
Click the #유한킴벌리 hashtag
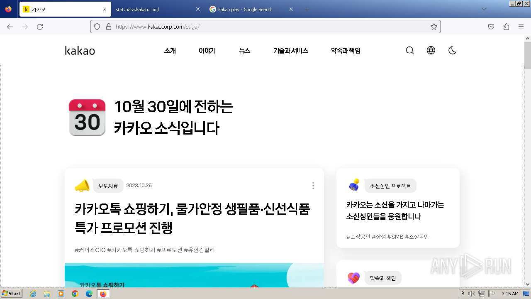(x=199, y=250)
